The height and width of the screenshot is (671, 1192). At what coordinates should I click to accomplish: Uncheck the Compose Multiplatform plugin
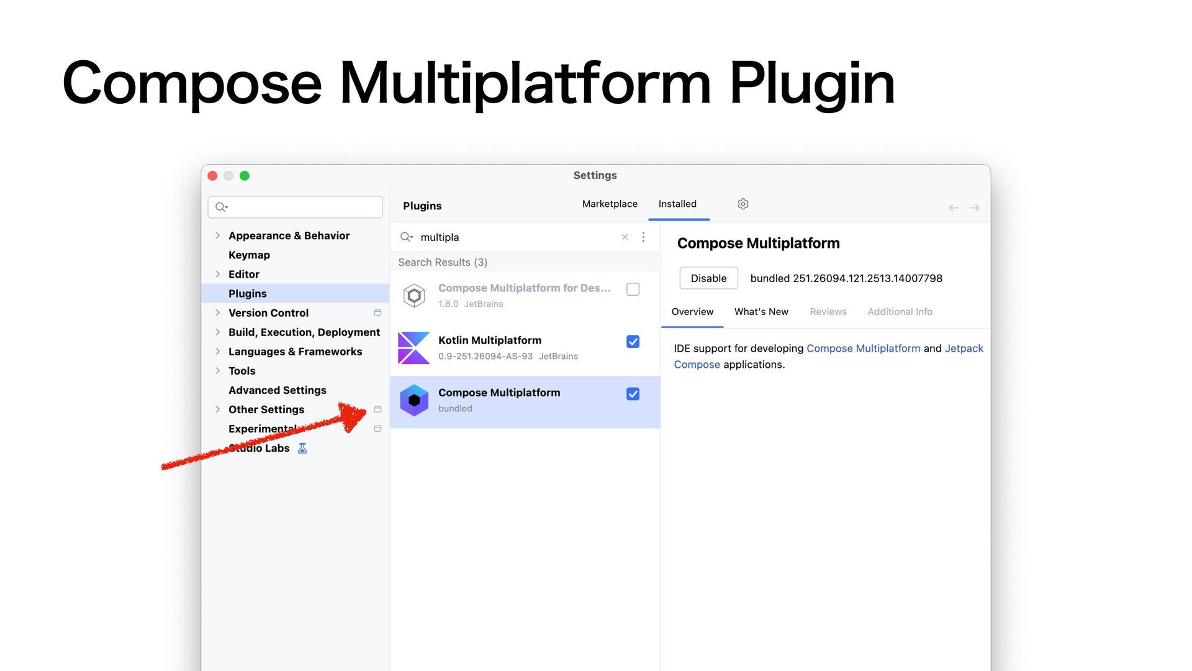click(633, 393)
